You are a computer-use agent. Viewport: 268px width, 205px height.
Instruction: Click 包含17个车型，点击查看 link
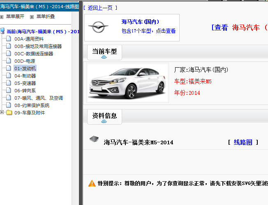click(148, 31)
